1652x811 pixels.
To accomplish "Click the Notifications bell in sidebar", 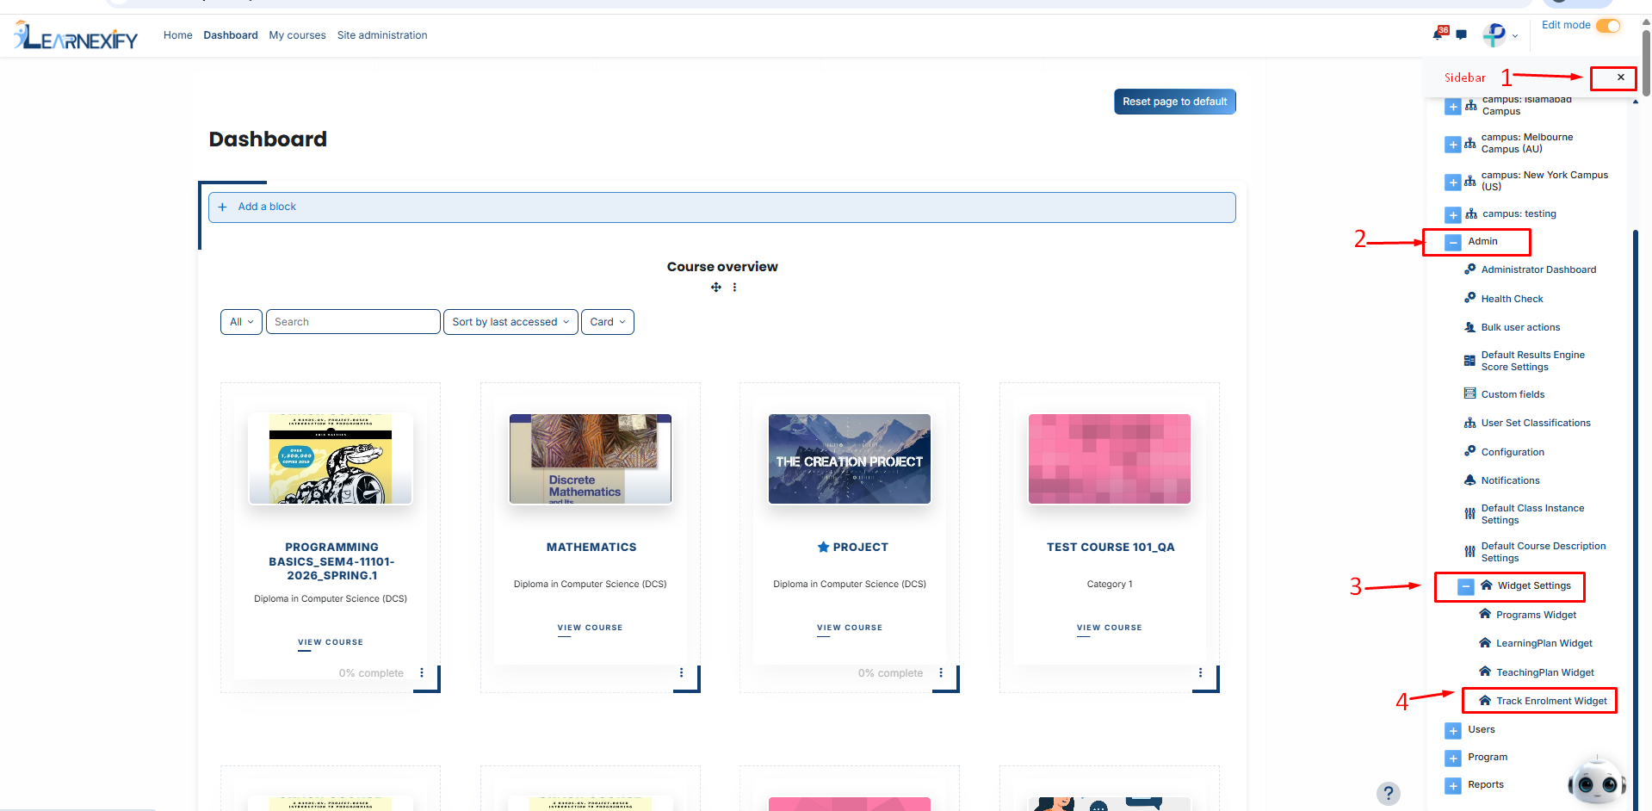I will tap(1470, 480).
